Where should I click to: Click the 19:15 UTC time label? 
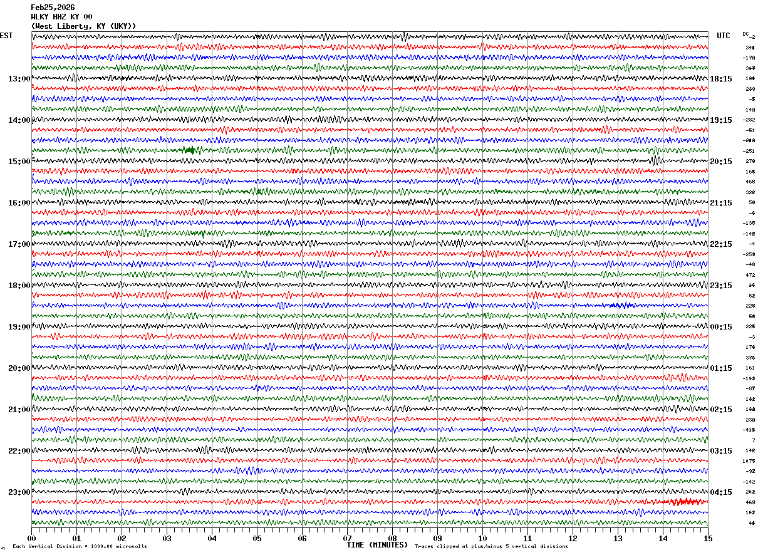tap(721, 120)
